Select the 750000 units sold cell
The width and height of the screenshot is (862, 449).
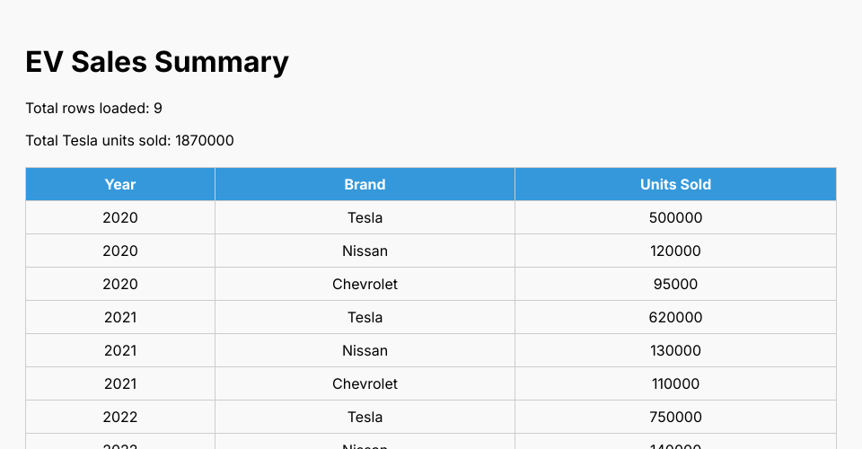[675, 417]
